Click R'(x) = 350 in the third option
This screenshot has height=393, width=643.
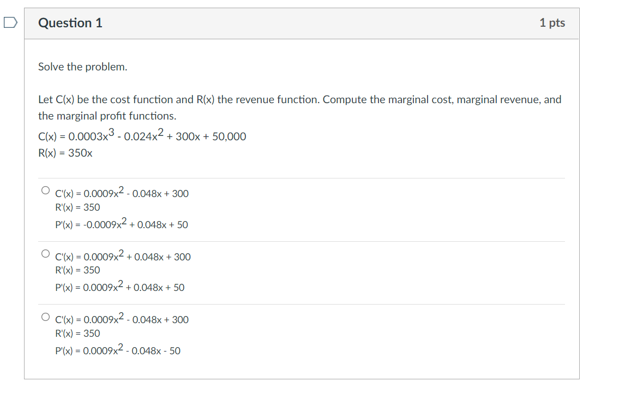[x=77, y=333]
